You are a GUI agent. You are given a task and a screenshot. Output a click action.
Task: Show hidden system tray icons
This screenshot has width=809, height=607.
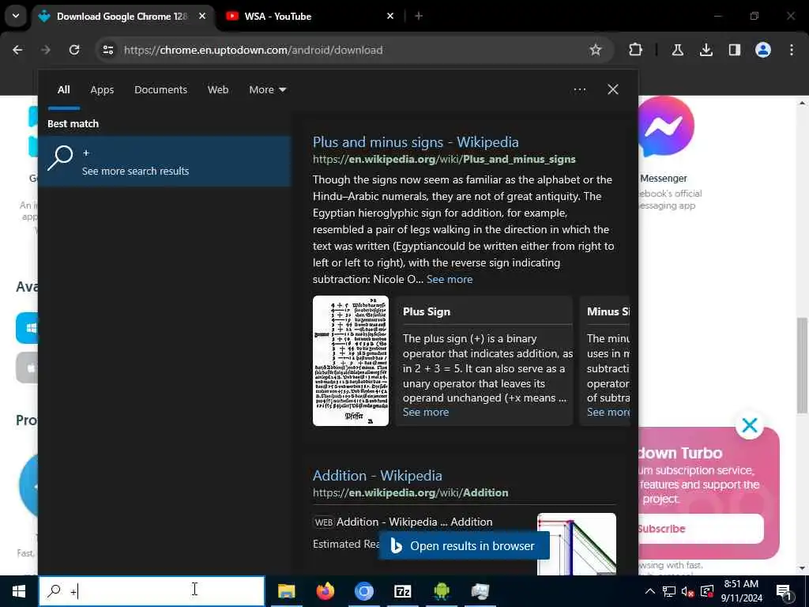[650, 591]
